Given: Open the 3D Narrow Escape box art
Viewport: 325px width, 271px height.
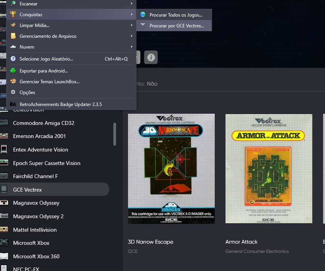Looking at the screenshot, I should point(171,168).
